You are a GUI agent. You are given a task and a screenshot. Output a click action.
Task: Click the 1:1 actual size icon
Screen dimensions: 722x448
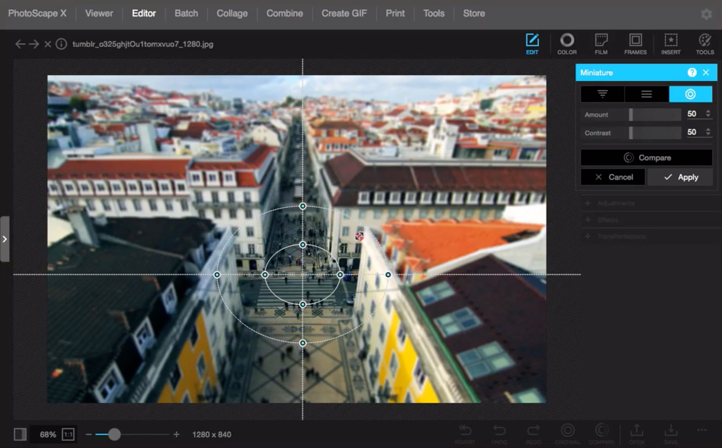click(x=68, y=435)
